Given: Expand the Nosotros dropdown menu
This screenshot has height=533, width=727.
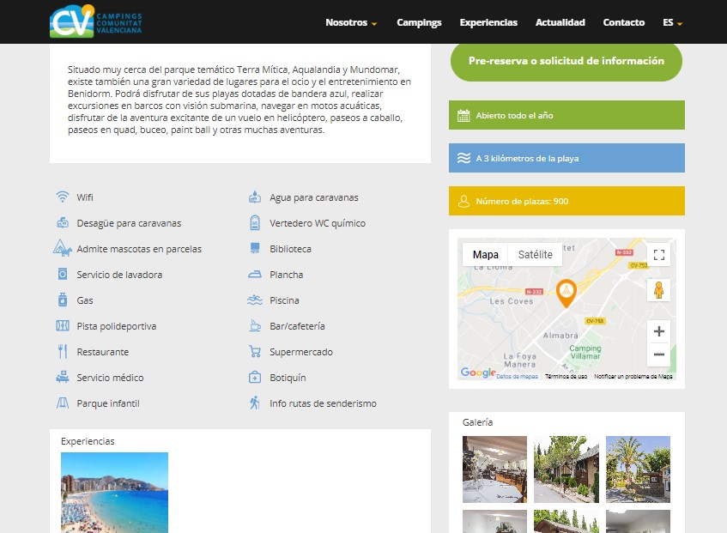Looking at the screenshot, I should [x=351, y=22].
